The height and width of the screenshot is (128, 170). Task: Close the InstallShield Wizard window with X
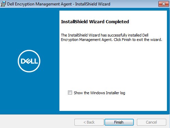point(164,4)
